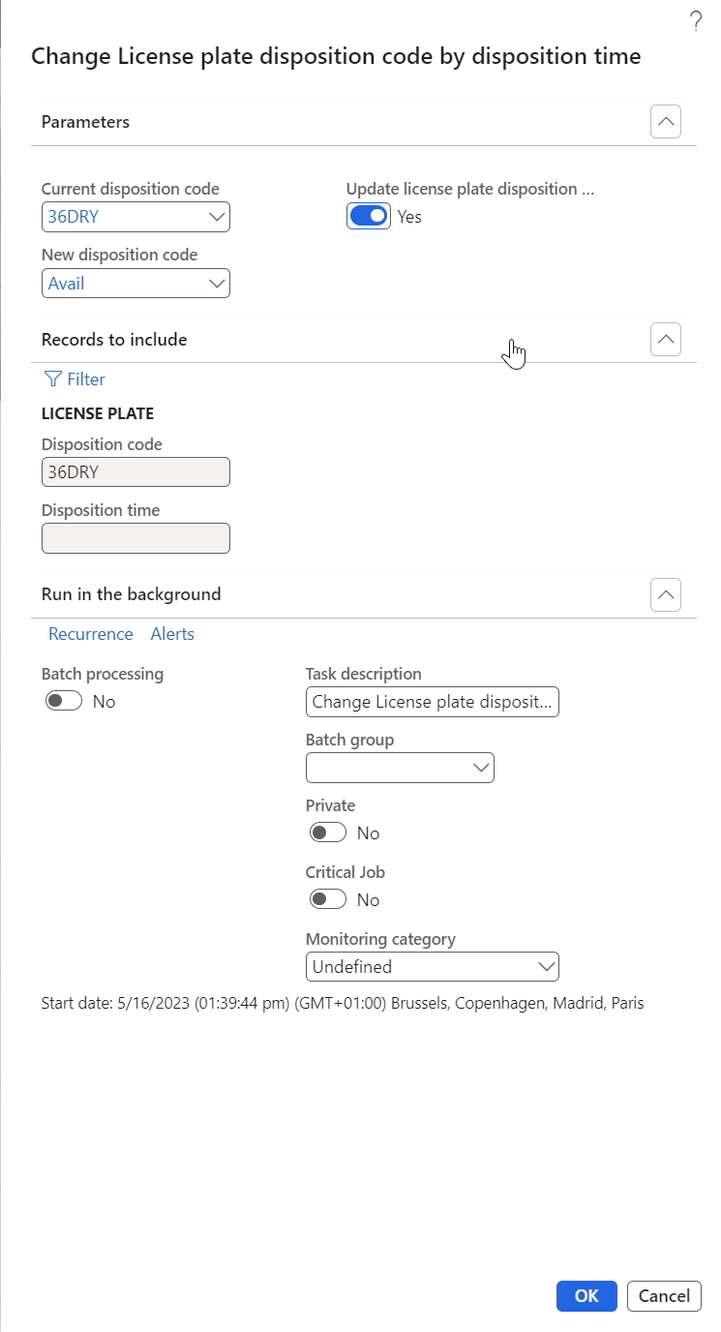The height and width of the screenshot is (1332, 721).
Task: Enable the Critical Job toggle
Action: (328, 900)
